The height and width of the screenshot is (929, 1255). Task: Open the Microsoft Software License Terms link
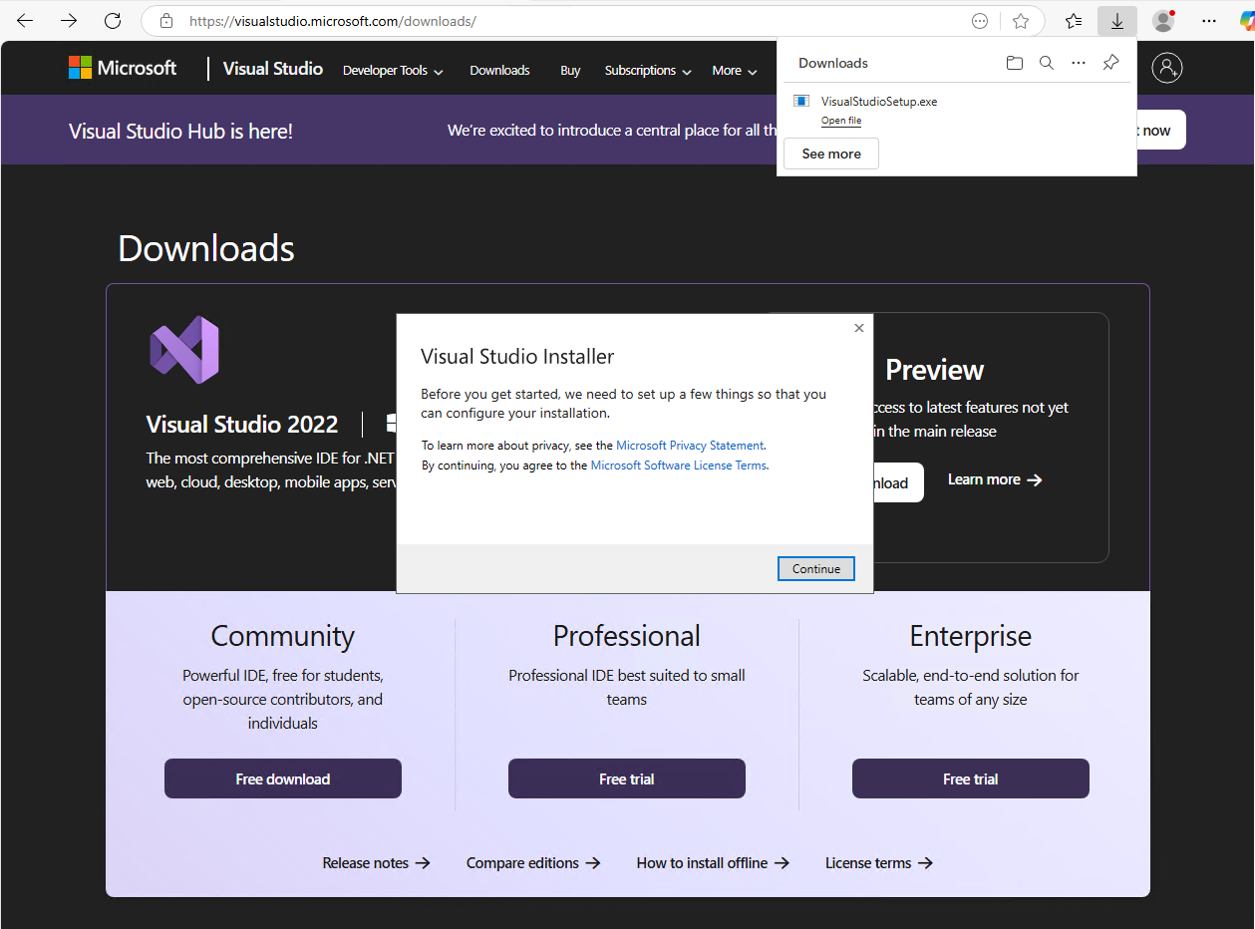(679, 465)
